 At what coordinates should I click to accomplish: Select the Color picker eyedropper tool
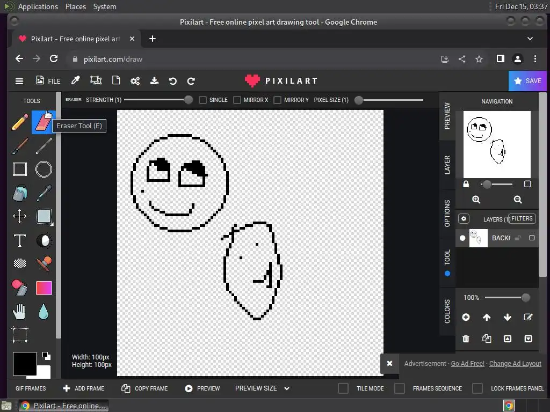tap(44, 193)
